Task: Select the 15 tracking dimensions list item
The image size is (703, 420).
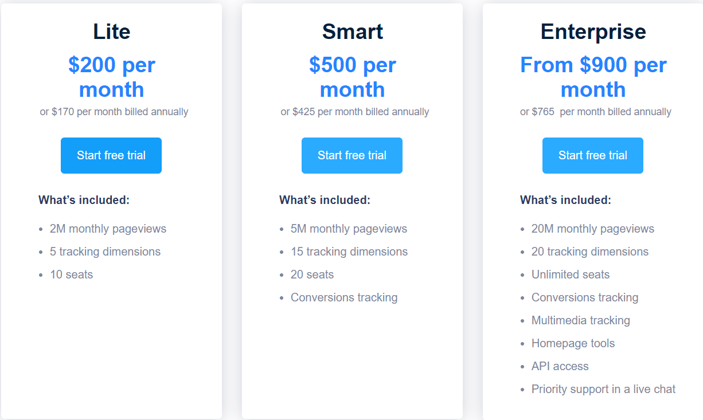Action: (x=349, y=252)
